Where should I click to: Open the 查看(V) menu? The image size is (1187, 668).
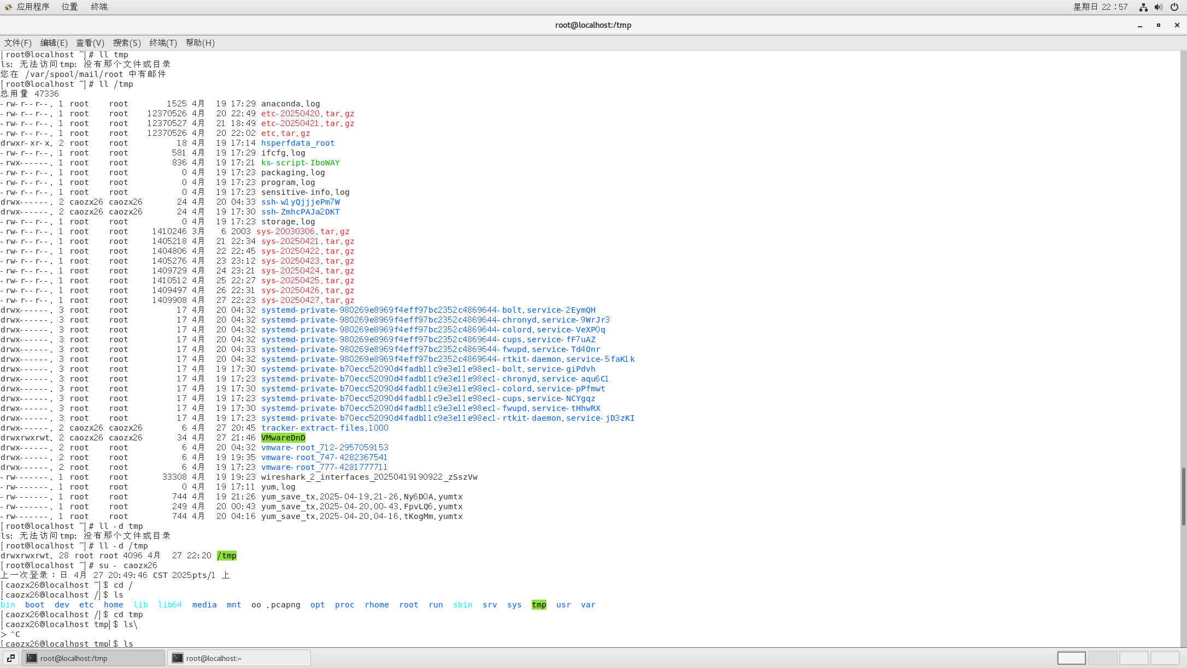point(90,43)
